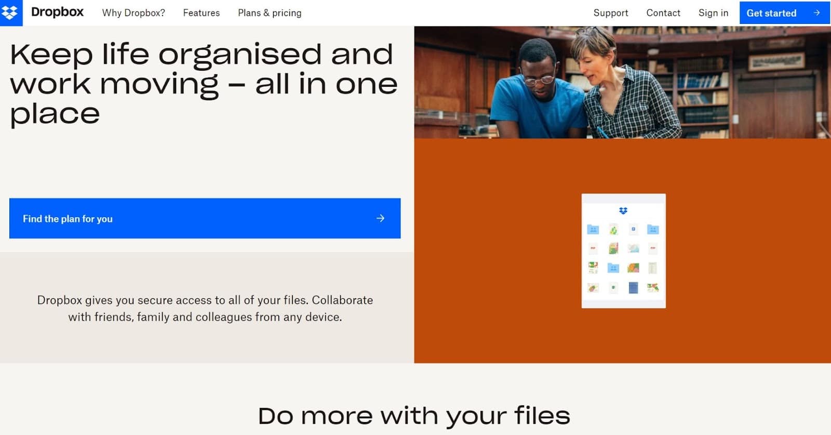
Task: Click the Find the plan for you button
Action: click(x=205, y=218)
